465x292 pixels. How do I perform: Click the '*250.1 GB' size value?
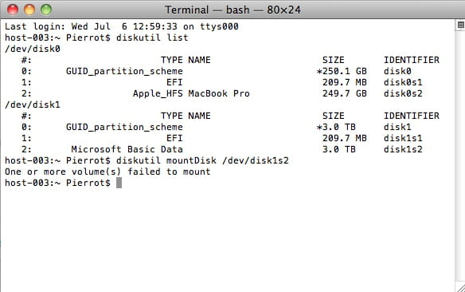(342, 71)
